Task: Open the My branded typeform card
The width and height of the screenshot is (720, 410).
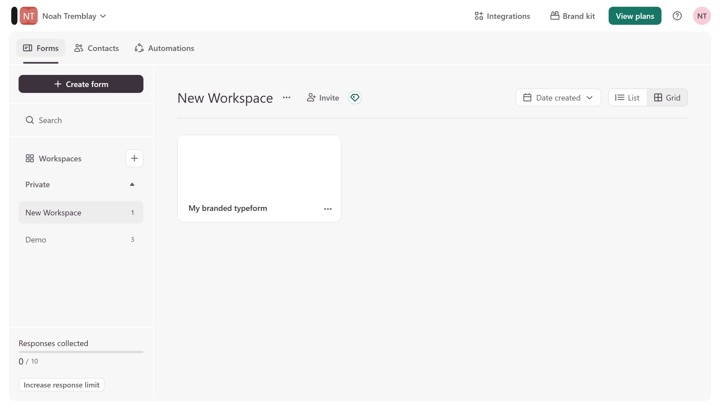Action: tap(259, 179)
